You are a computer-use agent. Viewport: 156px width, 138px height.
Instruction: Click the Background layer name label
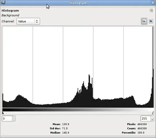point(10,15)
